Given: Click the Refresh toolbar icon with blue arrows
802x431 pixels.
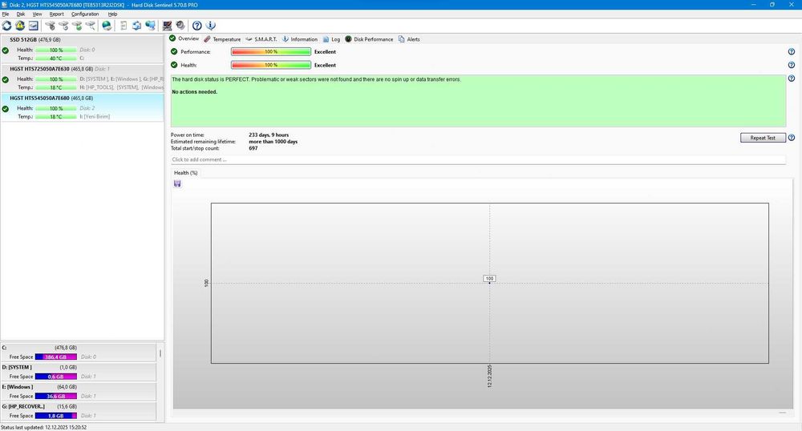Looking at the screenshot, I should [x=6, y=26].
